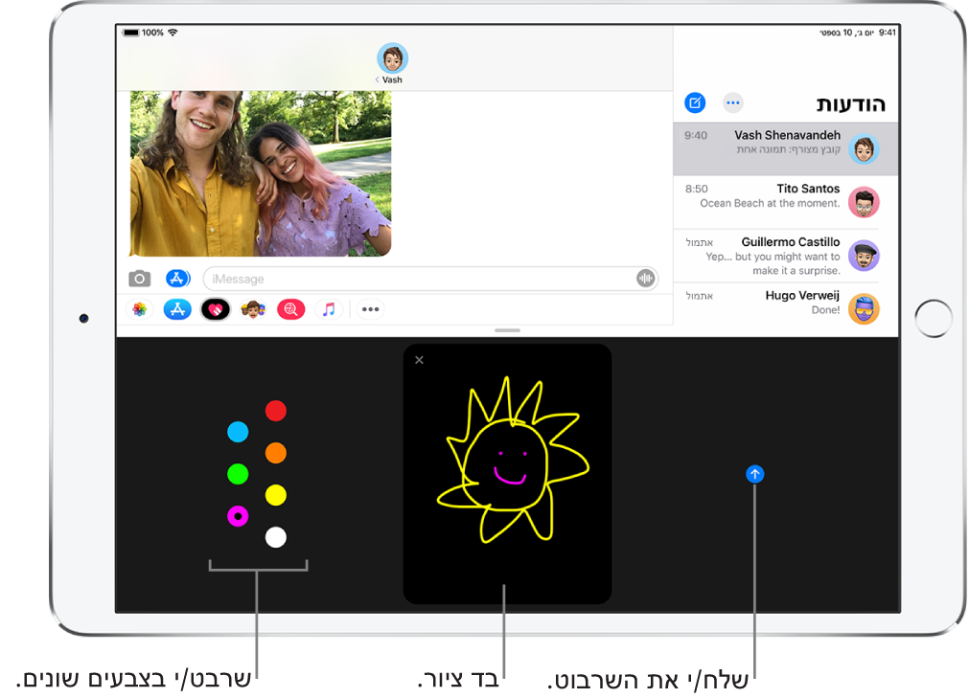Screen dimensions: 969x698
Task: Tap the App Store icon beside the message field
Action: point(177,279)
